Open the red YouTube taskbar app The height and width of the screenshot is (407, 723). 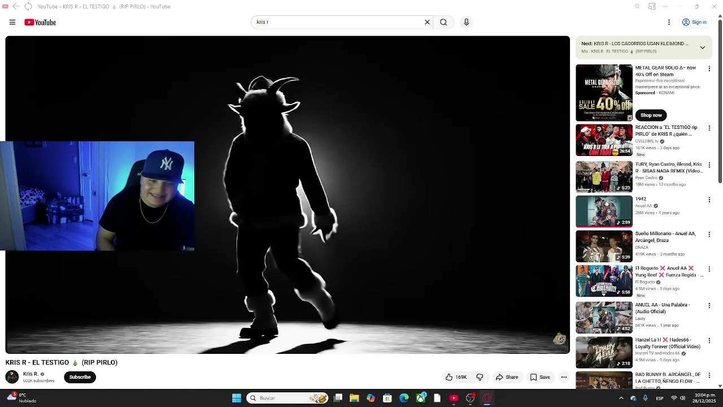454,398
